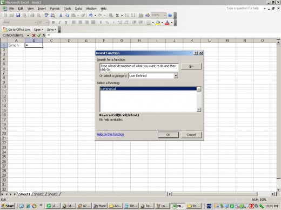Click the Cut scissors icon
The image size is (281, 210).
coord(61,16)
